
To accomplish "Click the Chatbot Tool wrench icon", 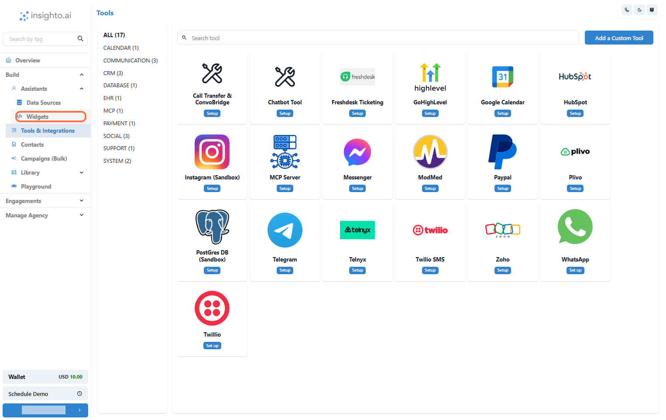I will click(x=285, y=77).
